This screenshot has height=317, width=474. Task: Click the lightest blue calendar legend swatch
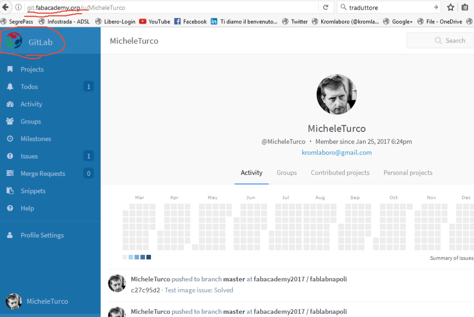click(131, 257)
